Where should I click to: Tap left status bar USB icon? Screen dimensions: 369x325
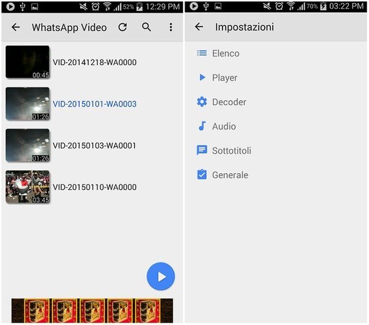click(x=22, y=6)
